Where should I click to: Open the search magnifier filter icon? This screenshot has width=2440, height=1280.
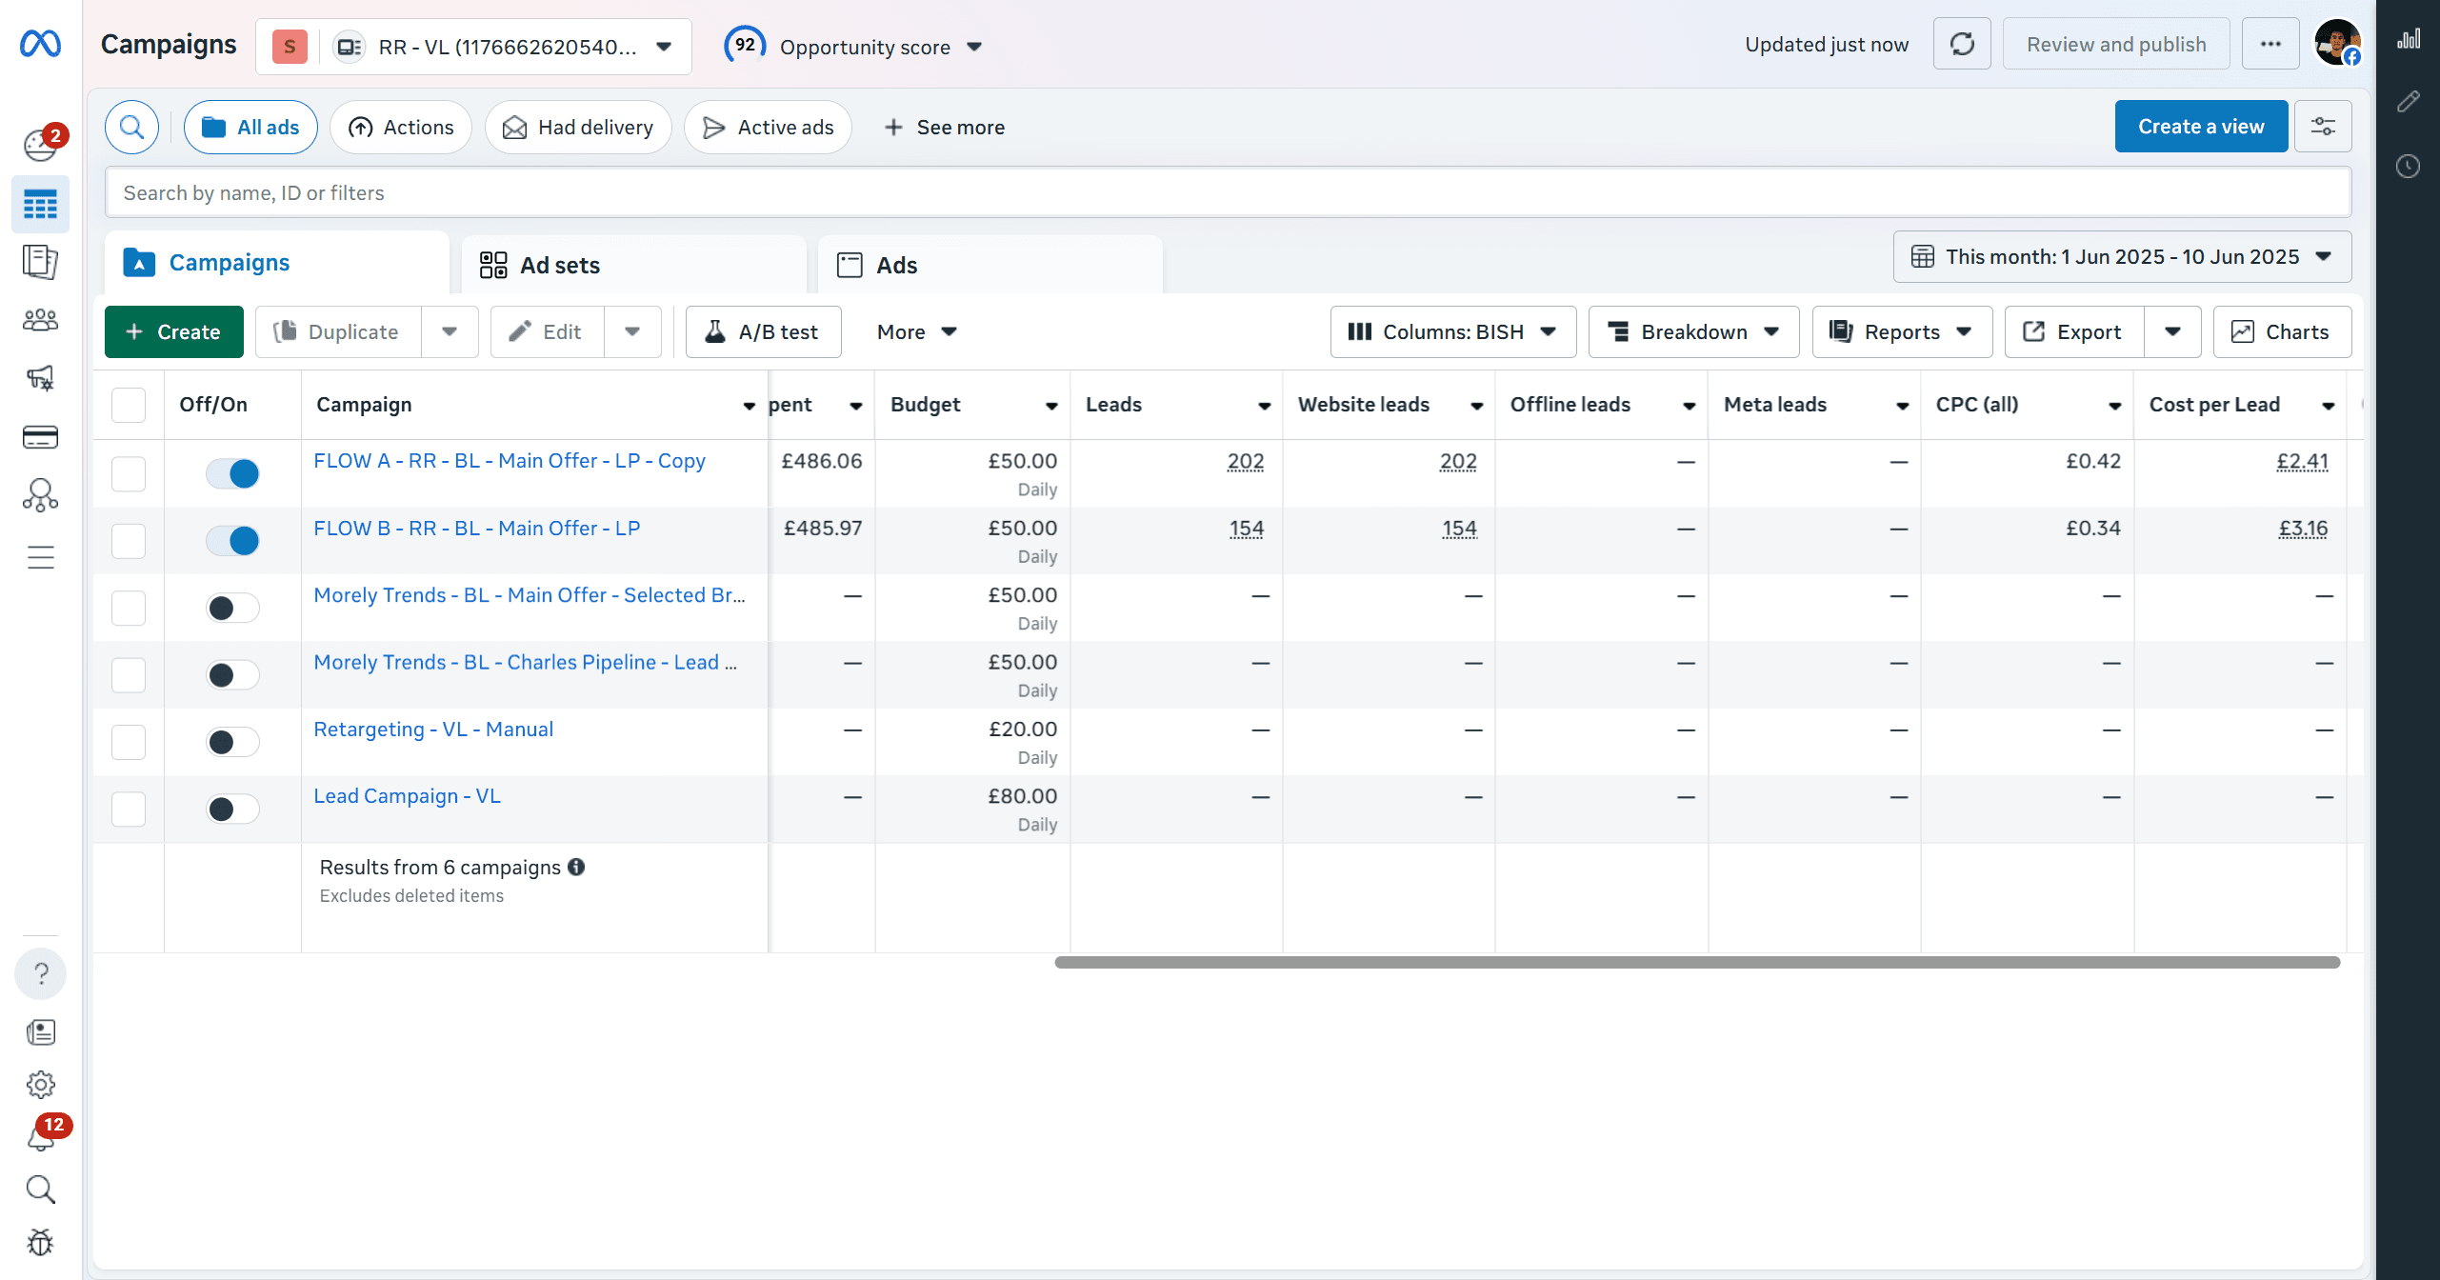pyautogui.click(x=131, y=127)
